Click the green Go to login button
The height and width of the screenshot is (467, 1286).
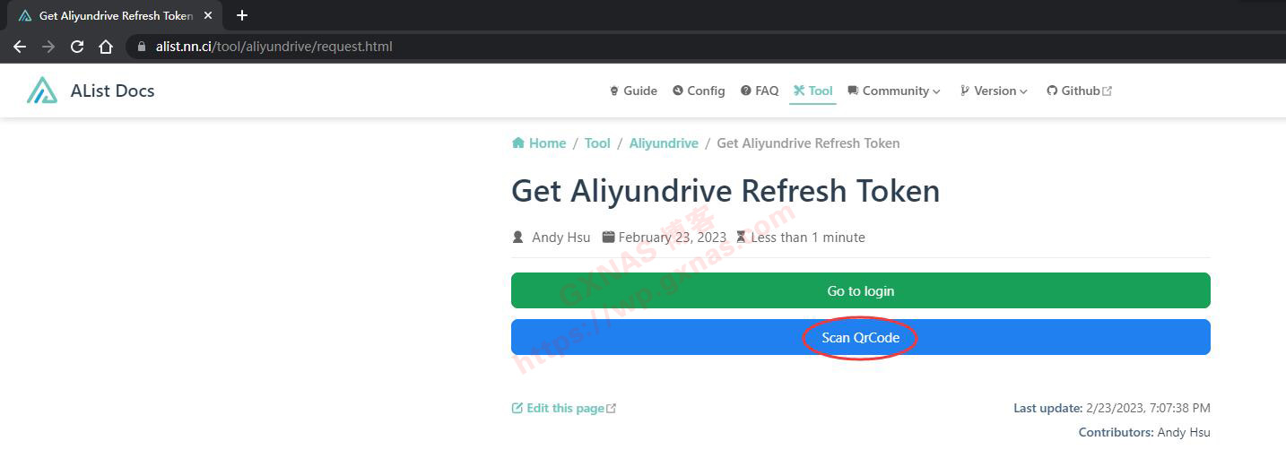tap(861, 290)
